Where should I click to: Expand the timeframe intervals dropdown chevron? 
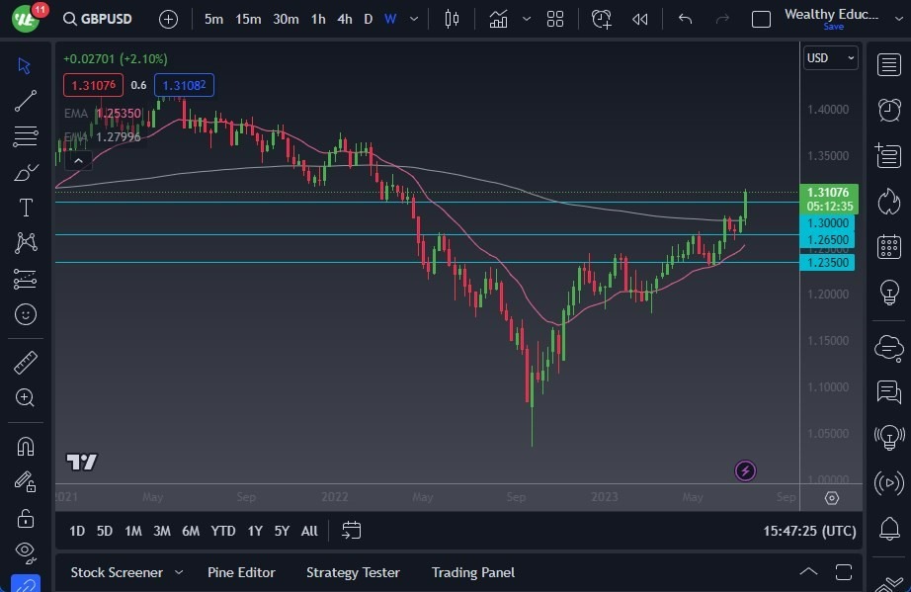(412, 18)
